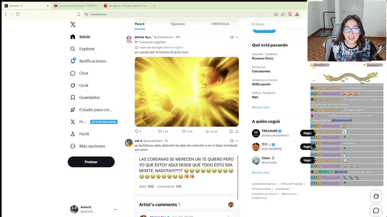Switch to Siguiendo tab

pos(177,24)
